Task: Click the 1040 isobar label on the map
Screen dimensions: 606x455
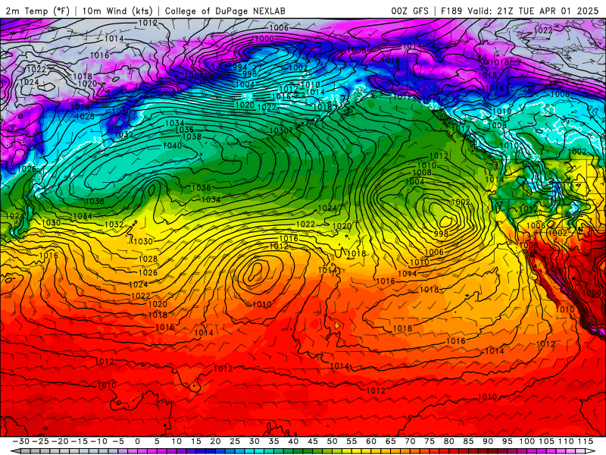Action: click(x=173, y=146)
